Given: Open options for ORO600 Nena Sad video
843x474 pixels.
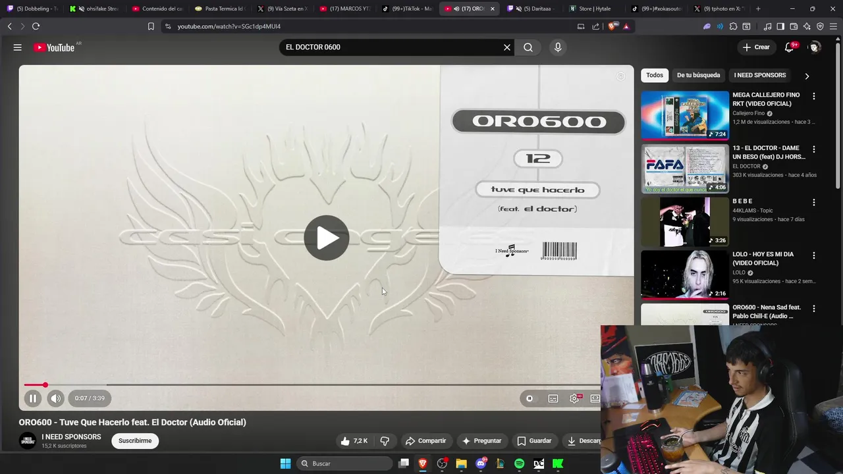Looking at the screenshot, I should 813,309.
